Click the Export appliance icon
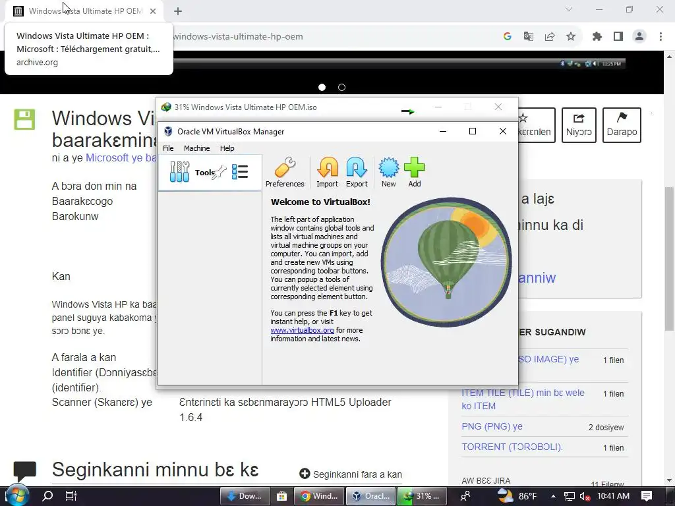 point(357,172)
